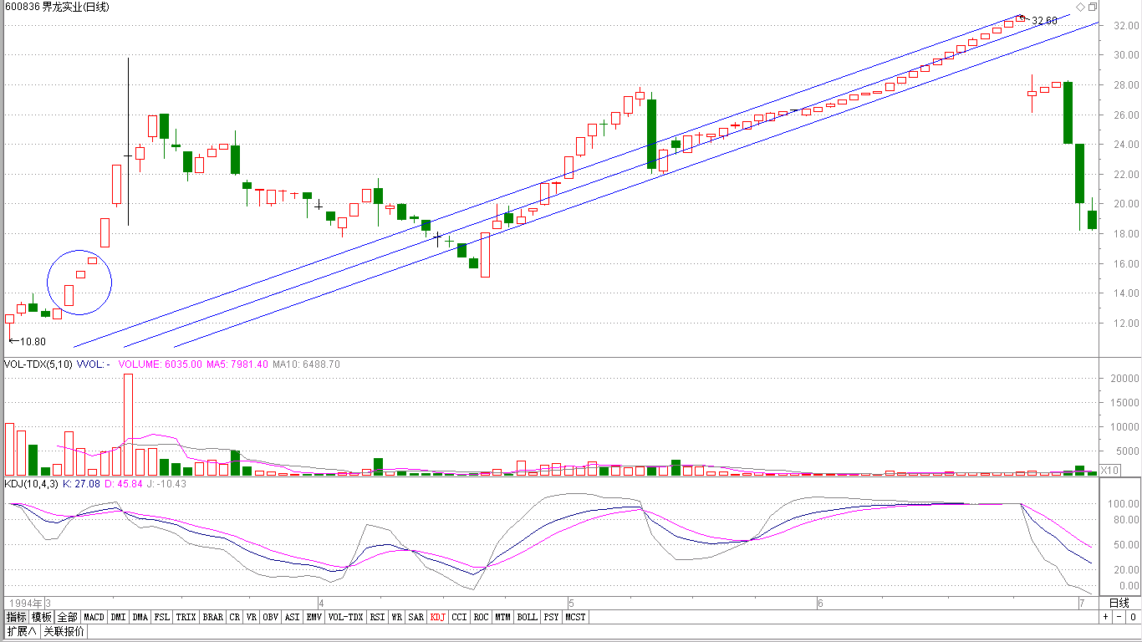Switch to the 模板 tab
This screenshot has width=1142, height=642.
42,617
